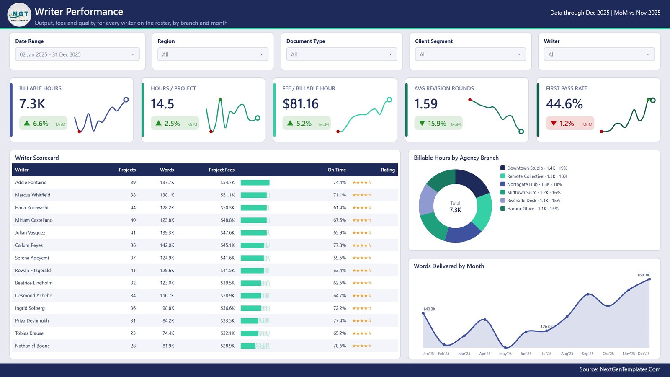Click Callum Reyes's words value 142.0K

coord(167,245)
